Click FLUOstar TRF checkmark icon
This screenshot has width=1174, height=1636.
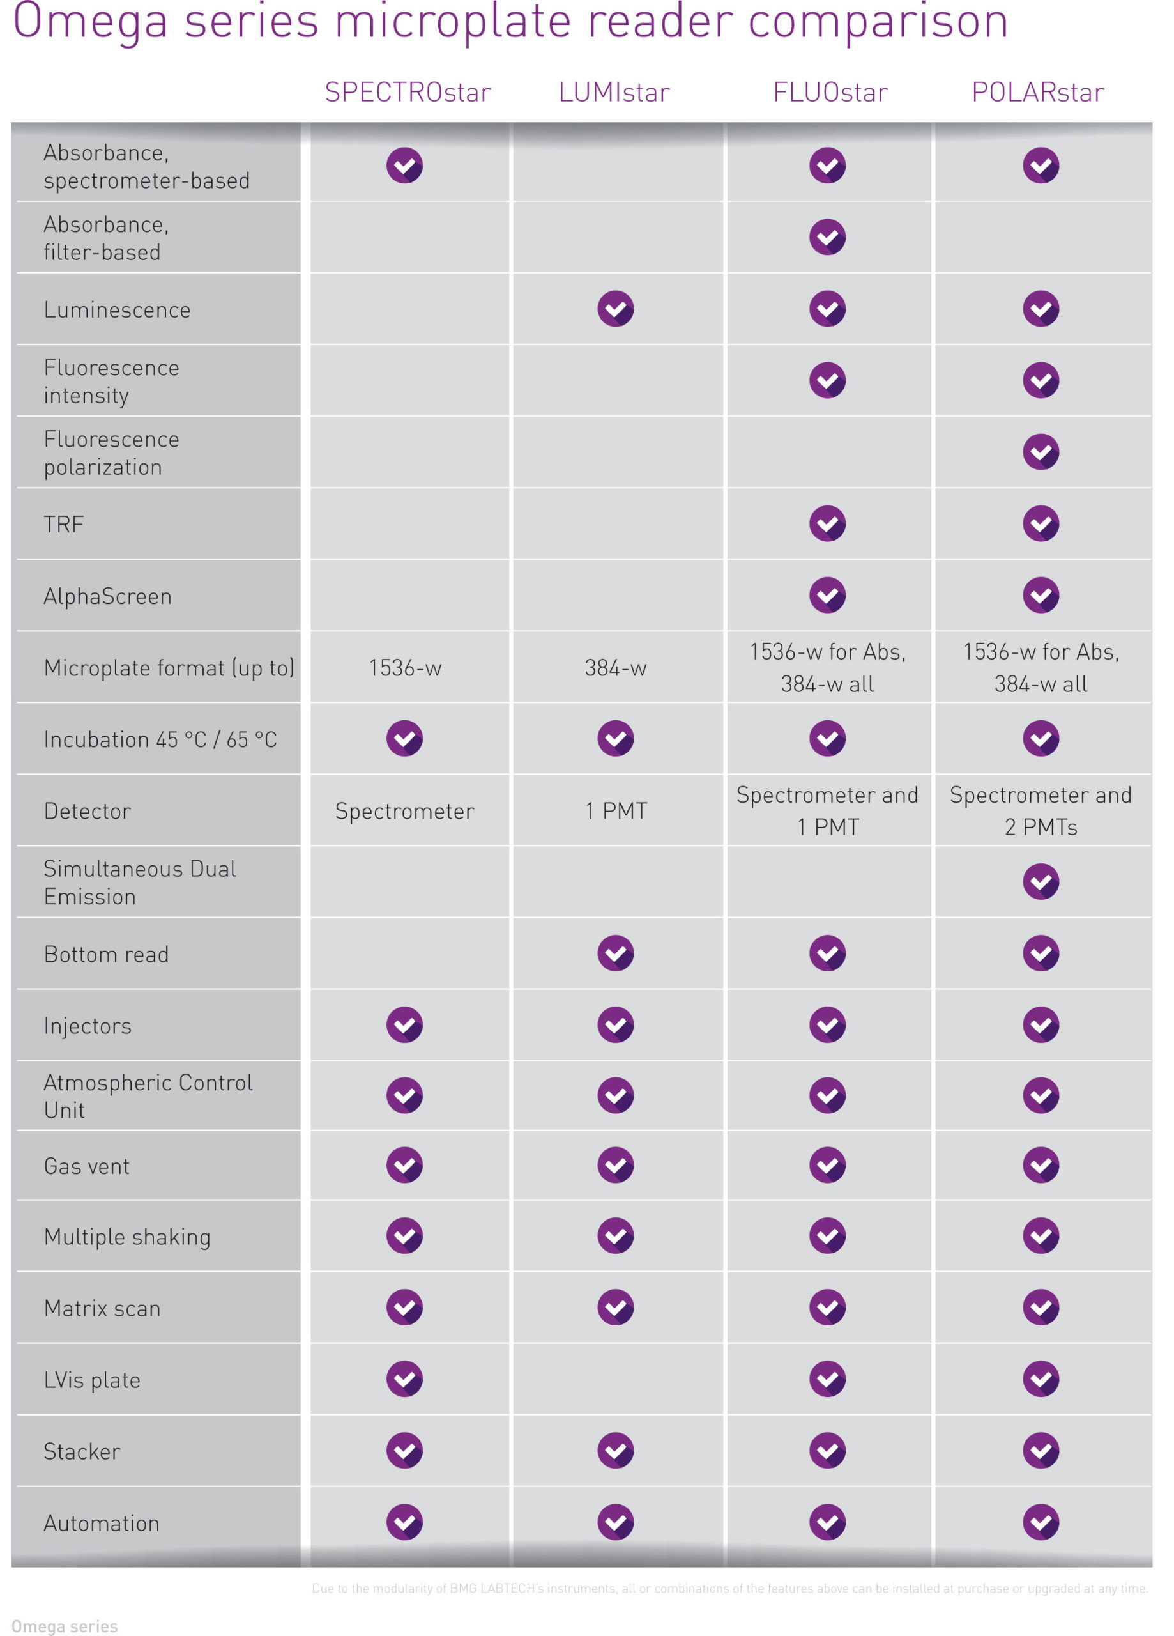tap(827, 523)
